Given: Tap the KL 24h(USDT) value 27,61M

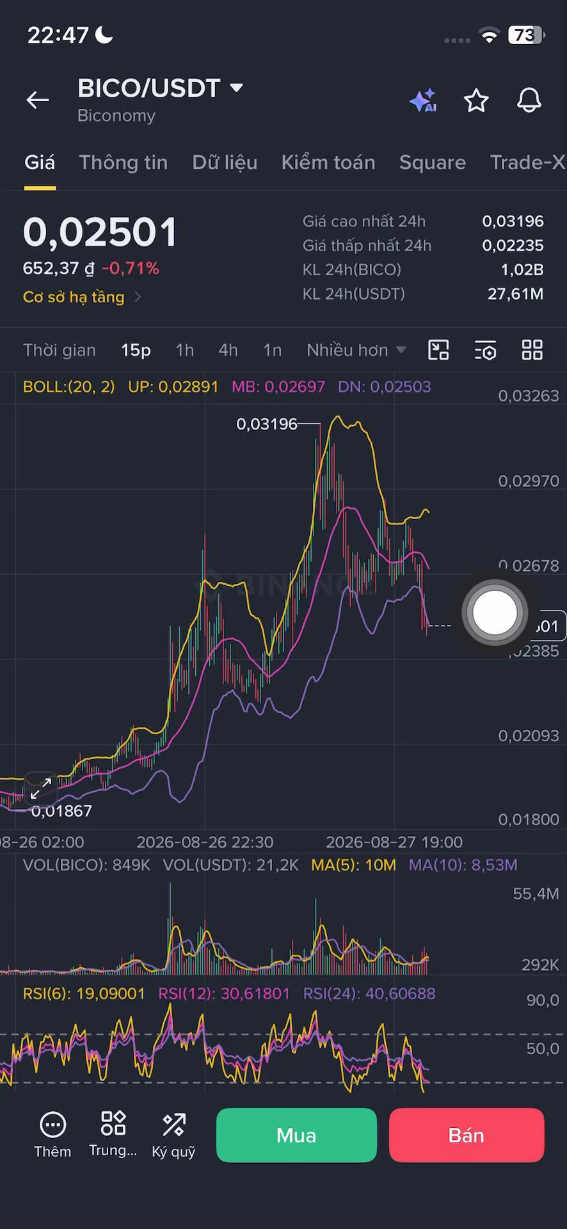Looking at the screenshot, I should coord(515,294).
